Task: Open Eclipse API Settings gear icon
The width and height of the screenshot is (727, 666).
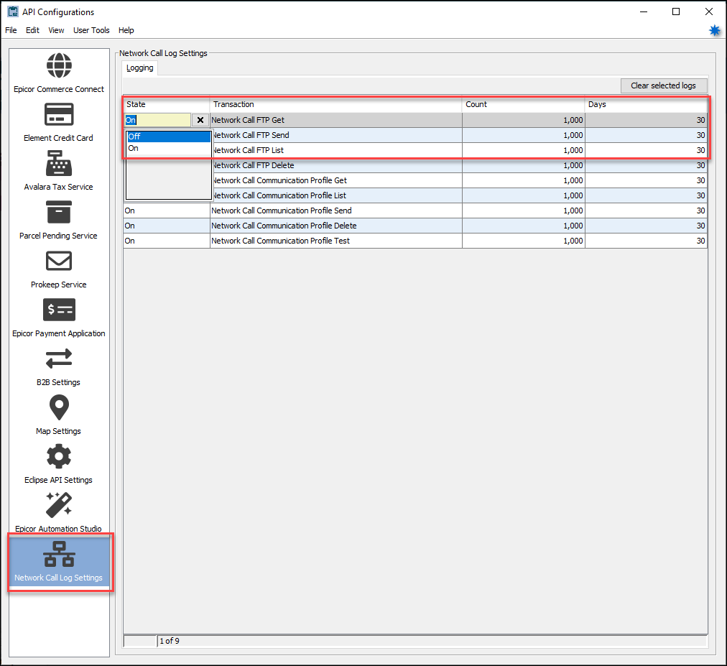Action: [59, 456]
